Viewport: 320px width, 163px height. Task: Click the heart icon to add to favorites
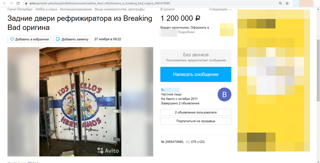coord(12,39)
